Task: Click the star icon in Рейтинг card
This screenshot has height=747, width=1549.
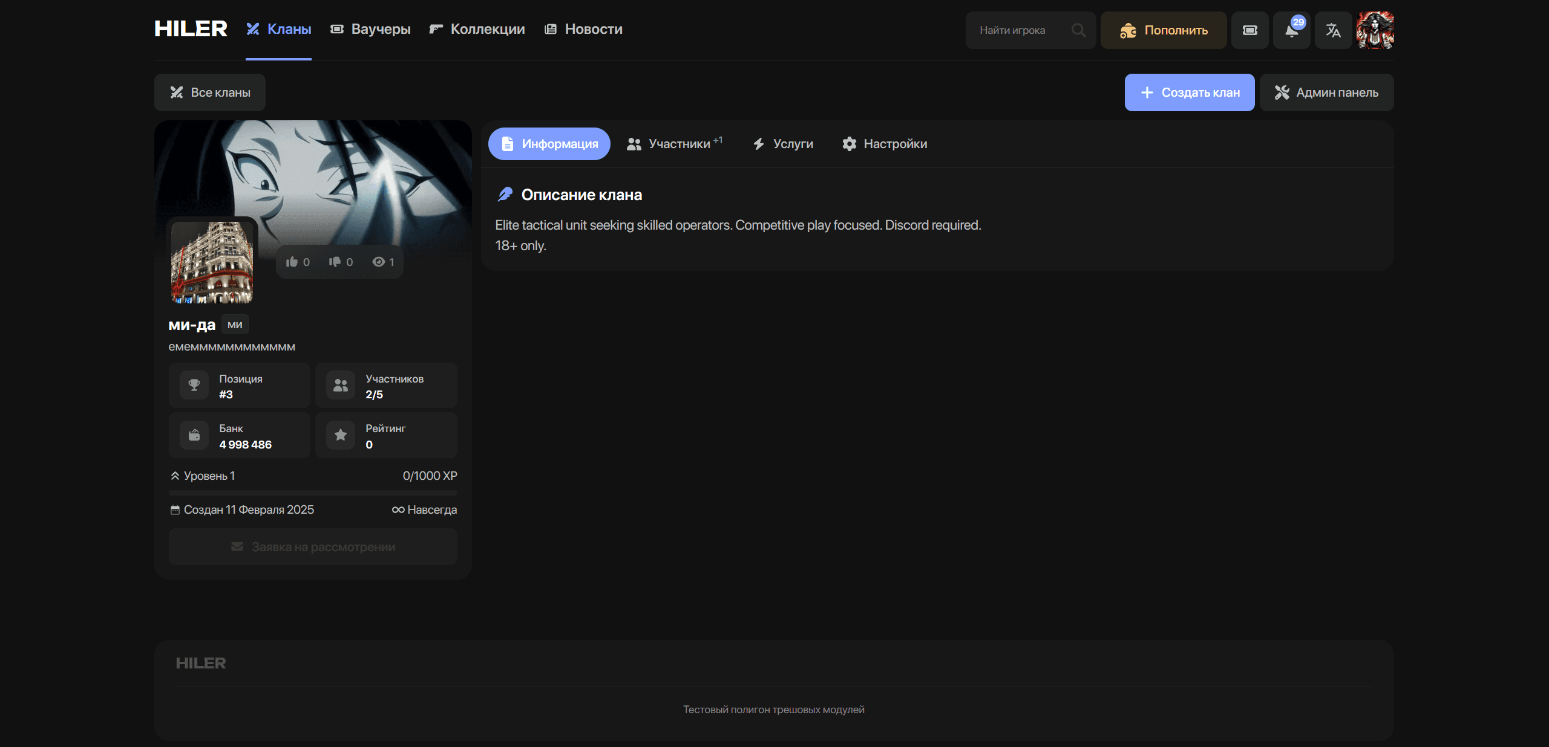Action: pos(341,435)
